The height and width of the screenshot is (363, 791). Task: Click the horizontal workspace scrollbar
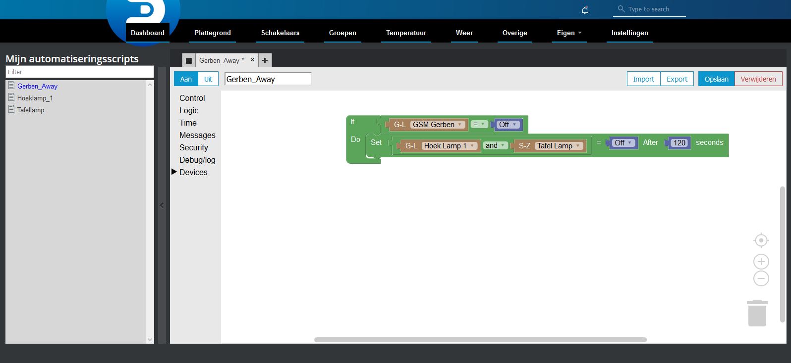pos(480,340)
